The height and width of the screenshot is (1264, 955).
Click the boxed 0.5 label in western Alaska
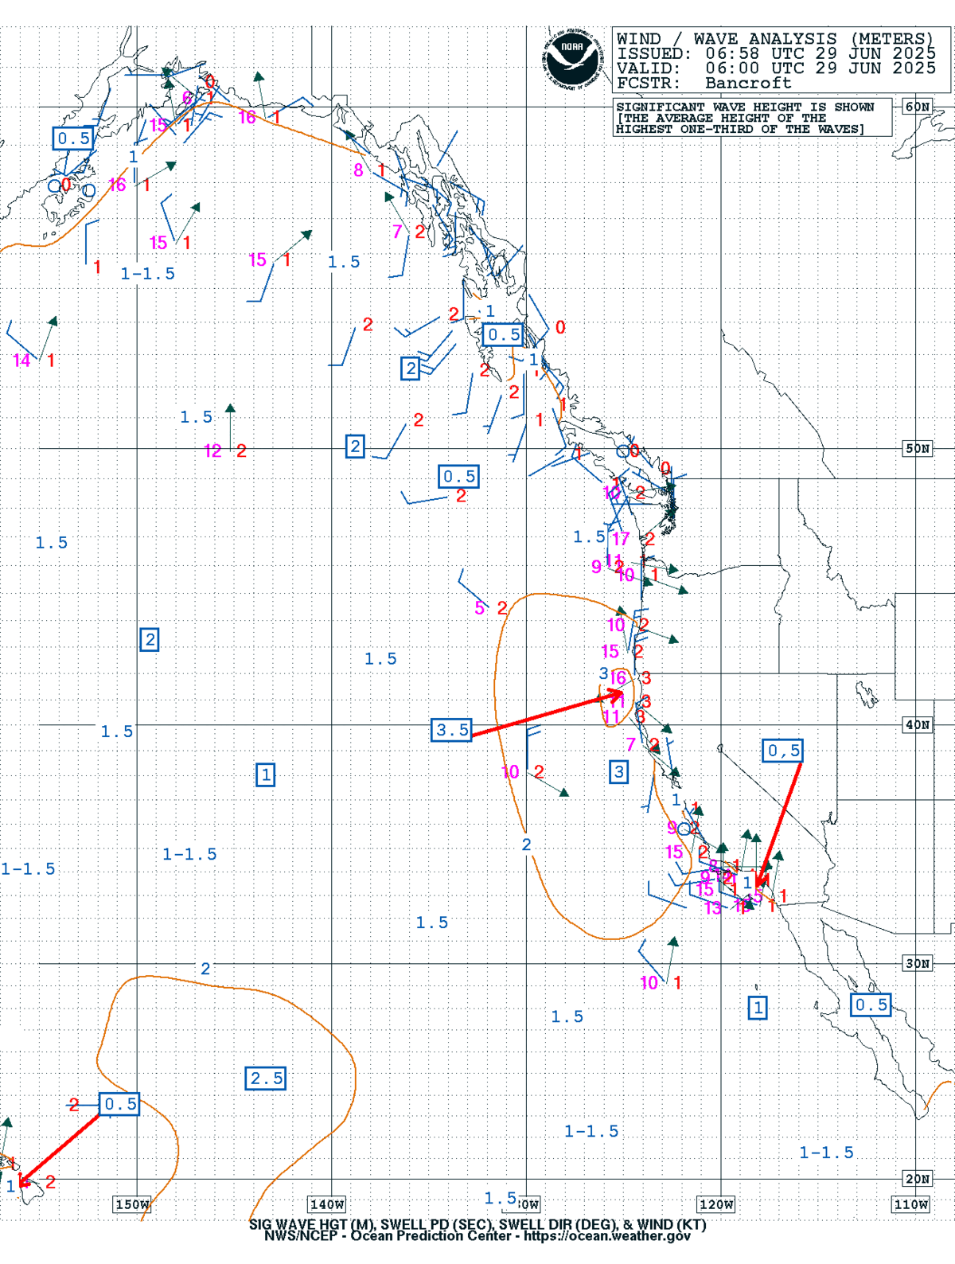(73, 138)
